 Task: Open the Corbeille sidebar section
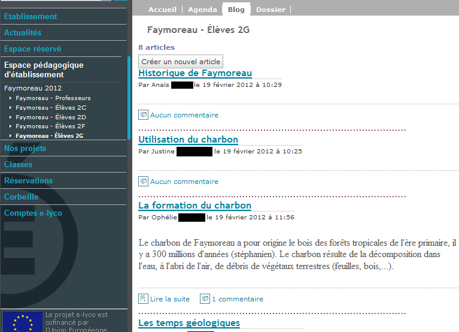(x=22, y=197)
